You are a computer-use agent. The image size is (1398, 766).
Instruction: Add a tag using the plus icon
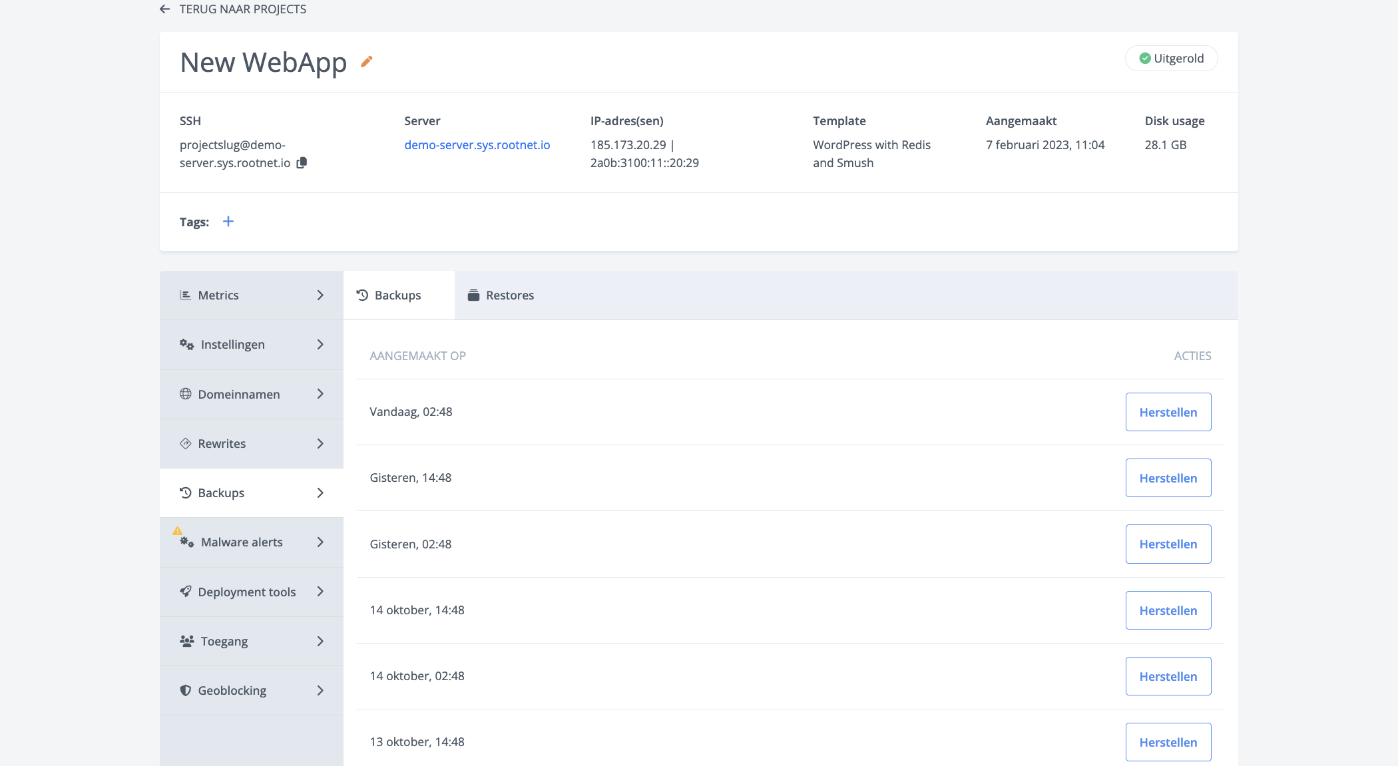[x=228, y=221]
